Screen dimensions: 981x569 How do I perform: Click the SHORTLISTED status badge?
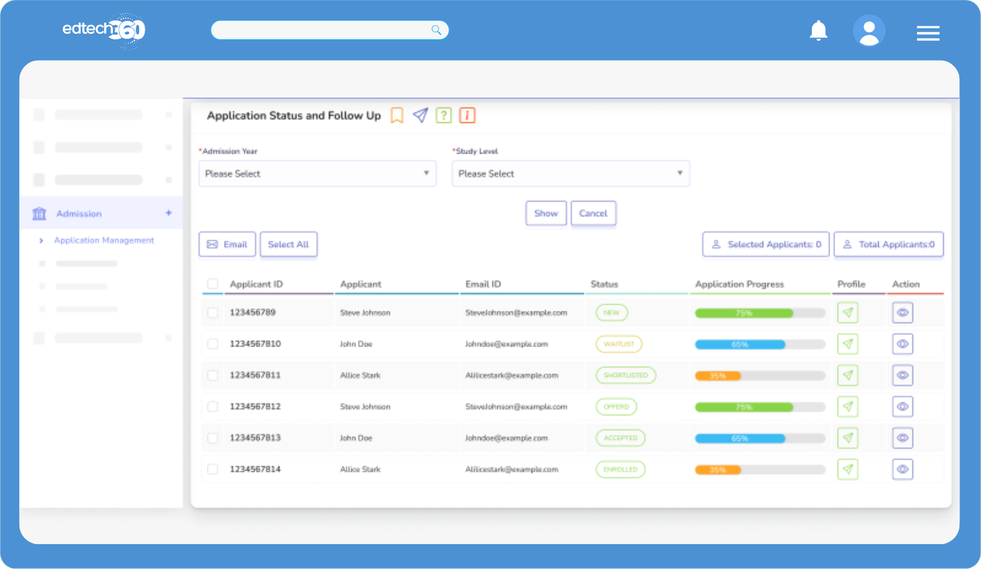click(625, 375)
